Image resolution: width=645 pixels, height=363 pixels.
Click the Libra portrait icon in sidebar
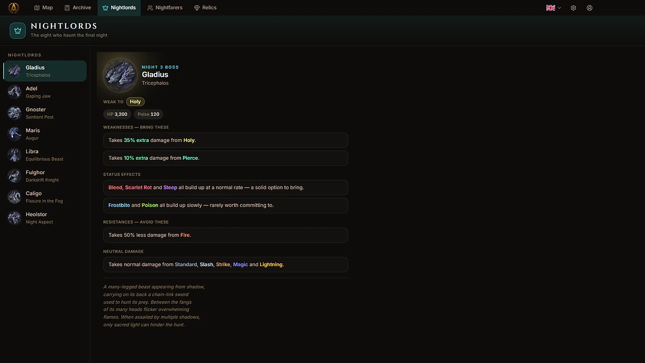pos(15,155)
